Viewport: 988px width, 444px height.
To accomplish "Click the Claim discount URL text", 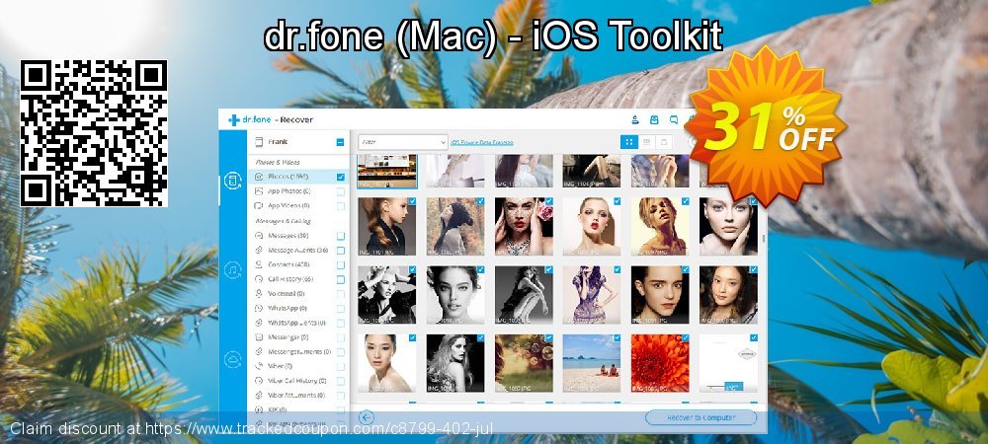I will [x=251, y=429].
